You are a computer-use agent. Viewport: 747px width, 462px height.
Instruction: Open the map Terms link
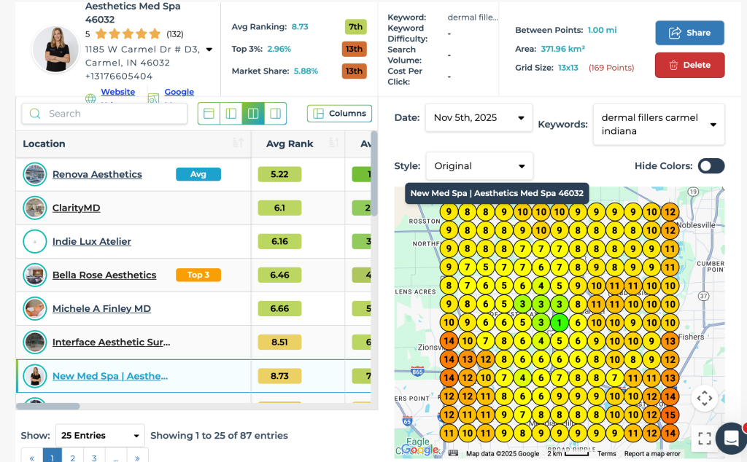click(606, 454)
